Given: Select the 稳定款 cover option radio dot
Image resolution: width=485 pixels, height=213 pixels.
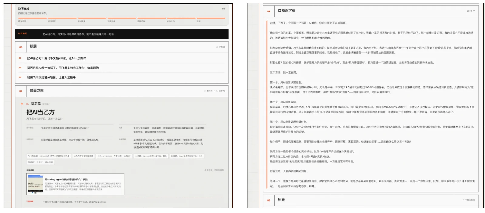Looking at the screenshot, I should [22, 104].
